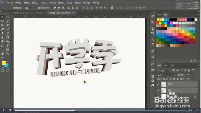Toggle Quick Mask mode icon
The width and height of the screenshot is (201, 113).
coord(2,71)
